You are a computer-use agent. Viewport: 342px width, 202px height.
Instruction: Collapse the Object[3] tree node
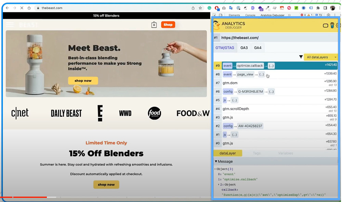pyautogui.click(x=215, y=169)
